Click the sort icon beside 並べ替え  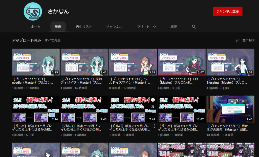pyautogui.click(x=238, y=40)
